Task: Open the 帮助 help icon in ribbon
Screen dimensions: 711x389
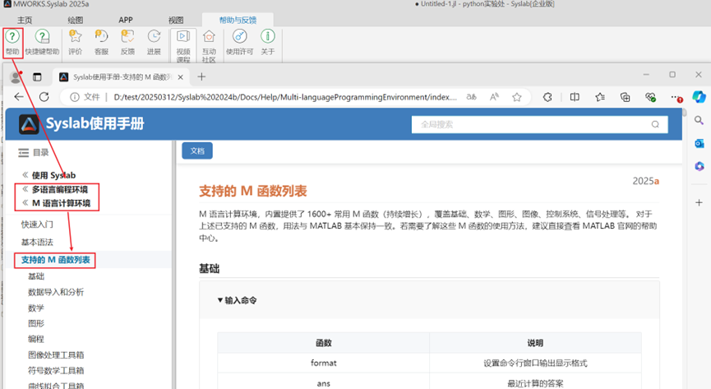Action: click(x=12, y=42)
